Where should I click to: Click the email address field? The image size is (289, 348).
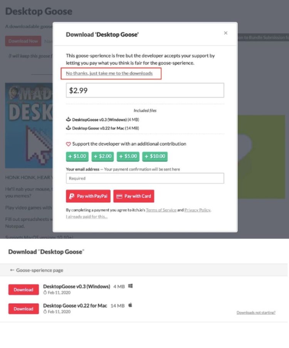[x=145, y=178]
